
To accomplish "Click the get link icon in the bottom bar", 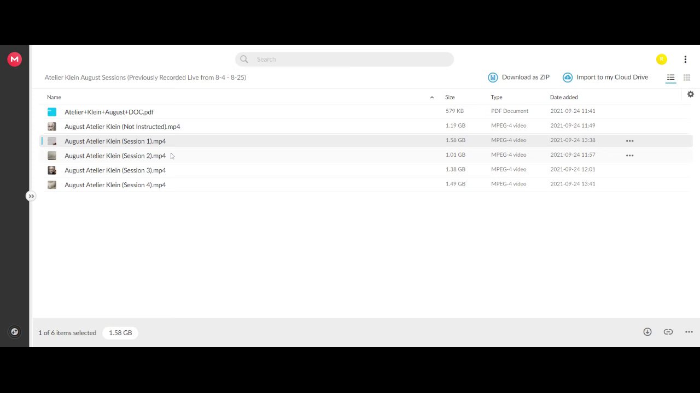I will (668, 332).
